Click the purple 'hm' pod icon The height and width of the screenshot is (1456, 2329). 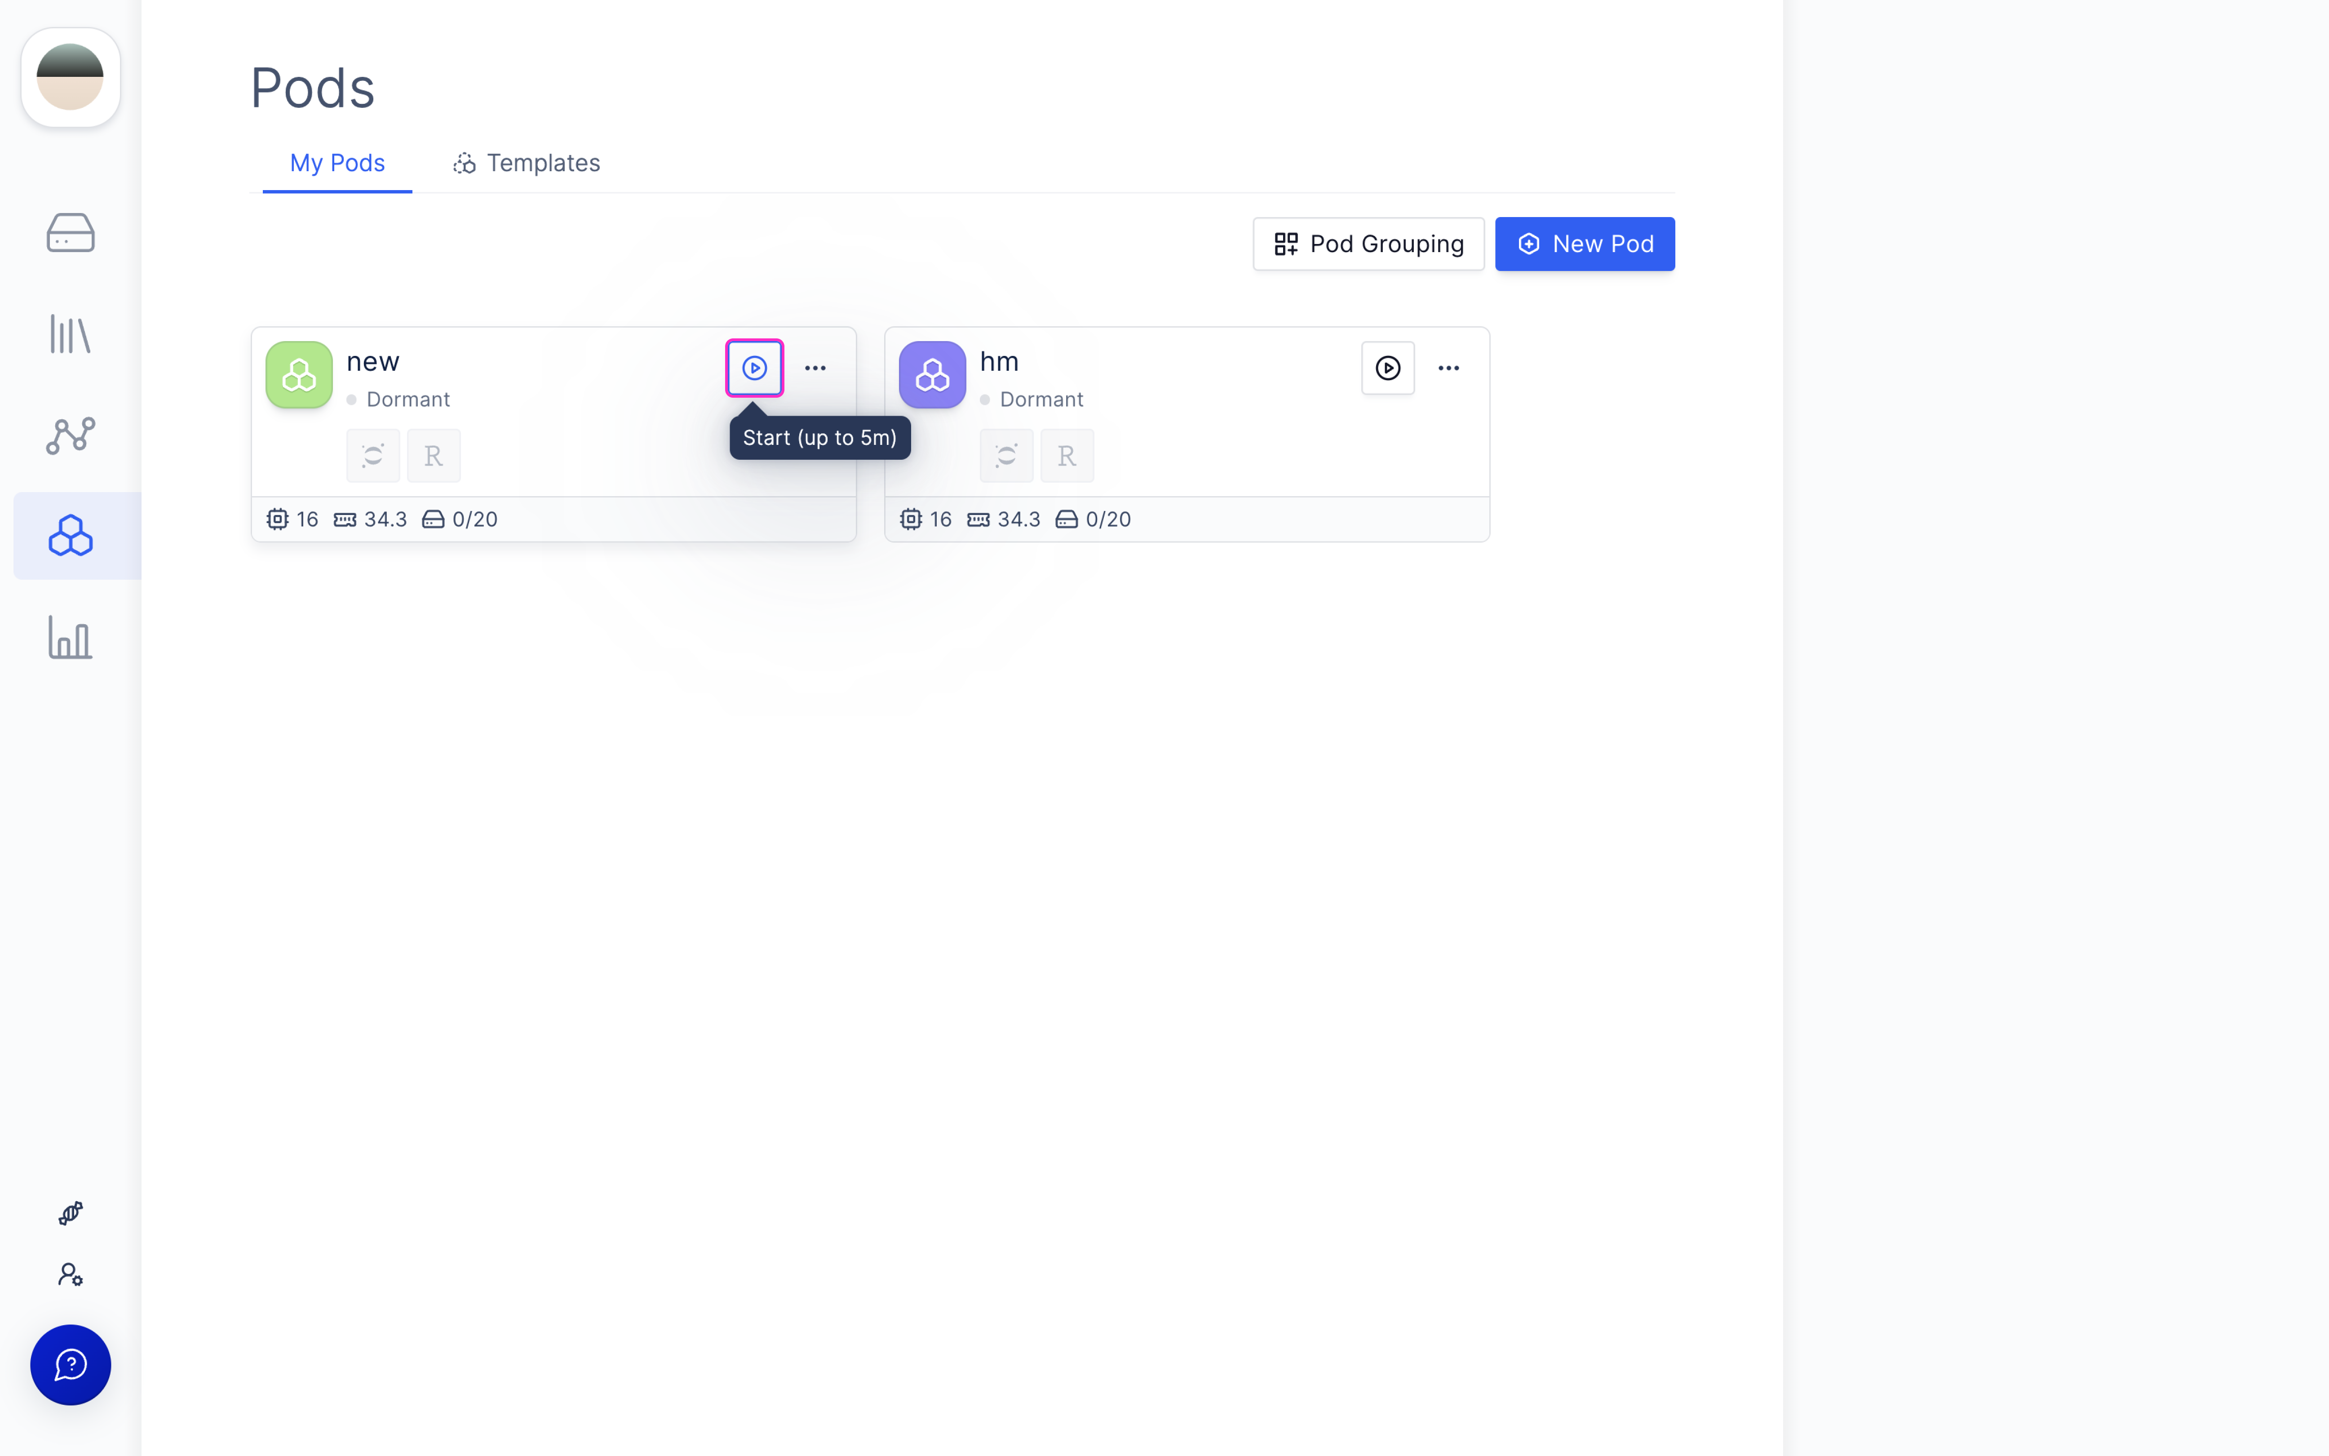(932, 375)
